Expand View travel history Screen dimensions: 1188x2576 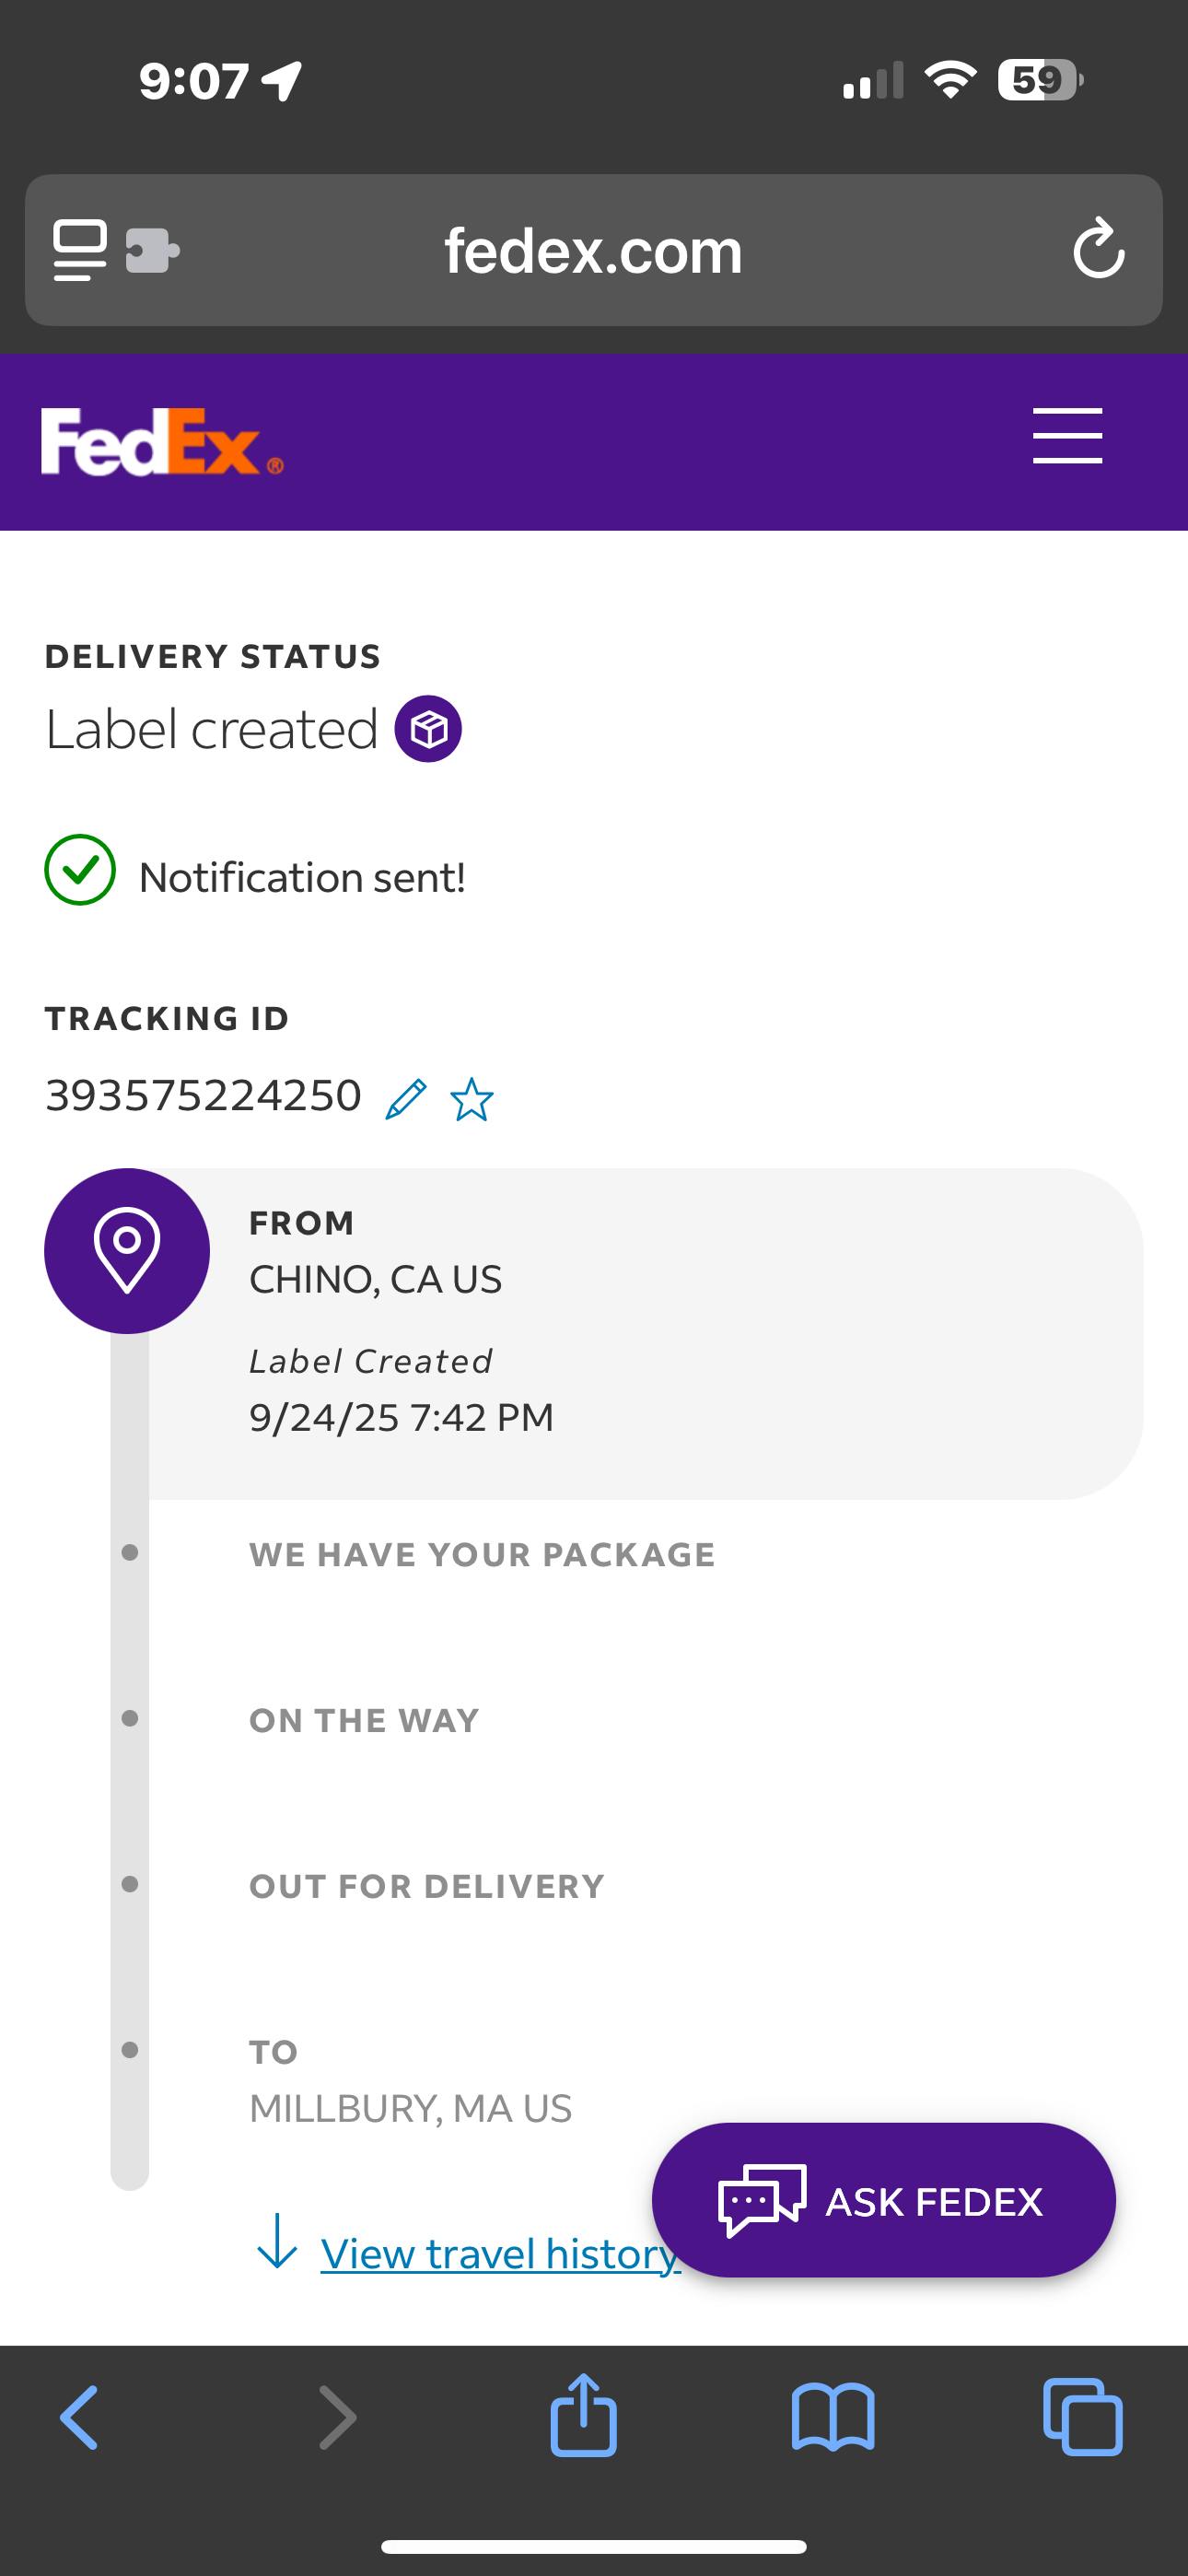pyautogui.click(x=499, y=2254)
